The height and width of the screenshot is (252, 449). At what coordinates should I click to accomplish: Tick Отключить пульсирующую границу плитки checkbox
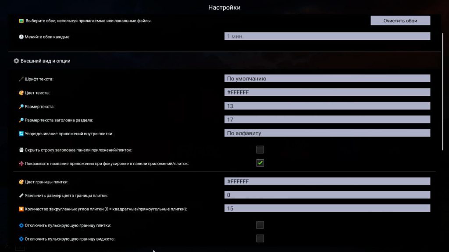[x=260, y=225]
